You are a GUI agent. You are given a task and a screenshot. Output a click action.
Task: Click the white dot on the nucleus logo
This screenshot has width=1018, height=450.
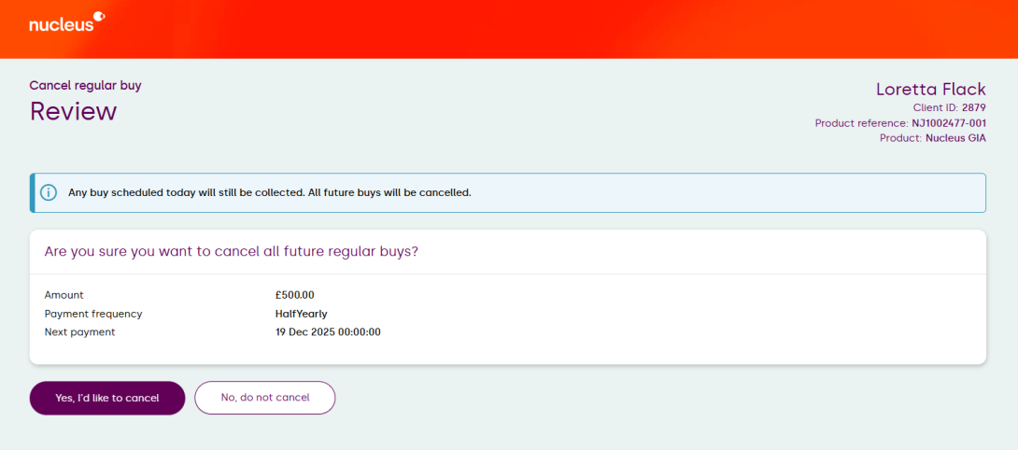(x=100, y=16)
